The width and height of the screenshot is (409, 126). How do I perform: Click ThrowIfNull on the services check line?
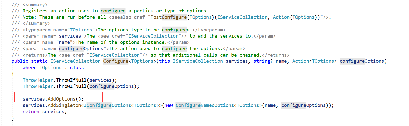coord(71,80)
